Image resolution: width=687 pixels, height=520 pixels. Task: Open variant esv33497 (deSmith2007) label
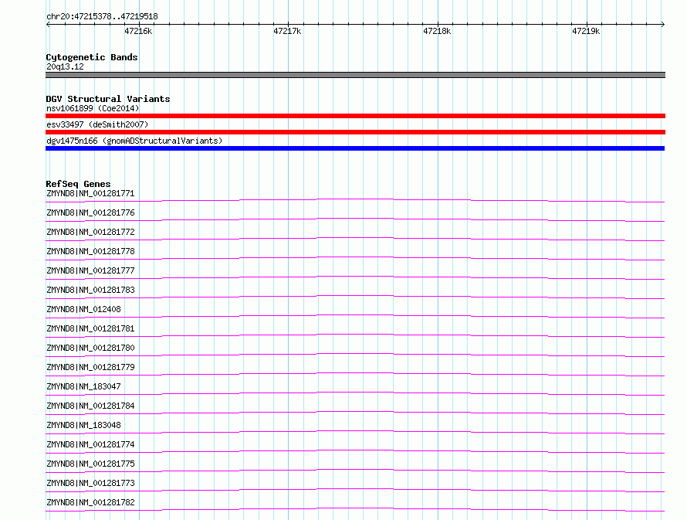pos(97,124)
